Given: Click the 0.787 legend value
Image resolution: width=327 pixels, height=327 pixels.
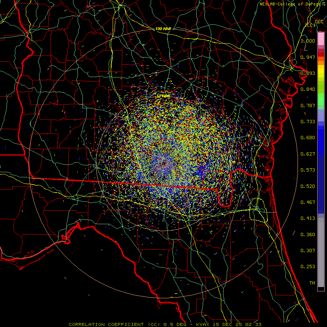Looking at the screenshot, I should [x=308, y=105].
